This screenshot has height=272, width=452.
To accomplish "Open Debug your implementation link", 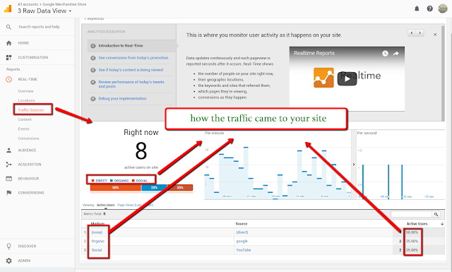I will (122, 98).
